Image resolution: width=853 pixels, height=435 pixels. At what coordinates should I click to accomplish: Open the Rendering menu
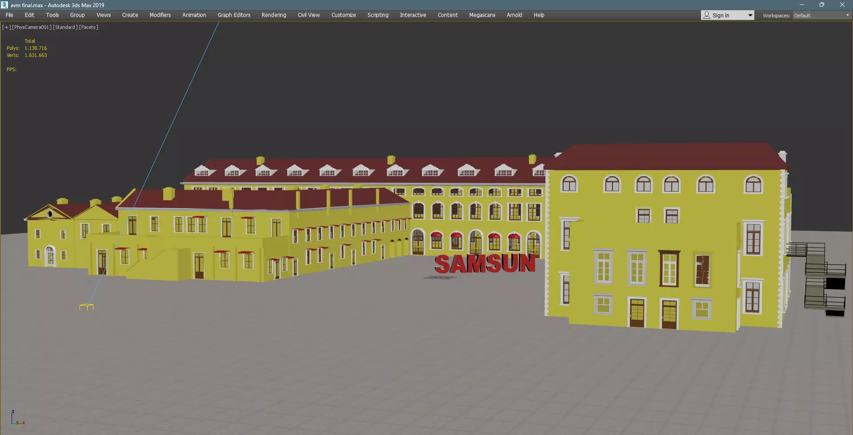click(x=274, y=15)
